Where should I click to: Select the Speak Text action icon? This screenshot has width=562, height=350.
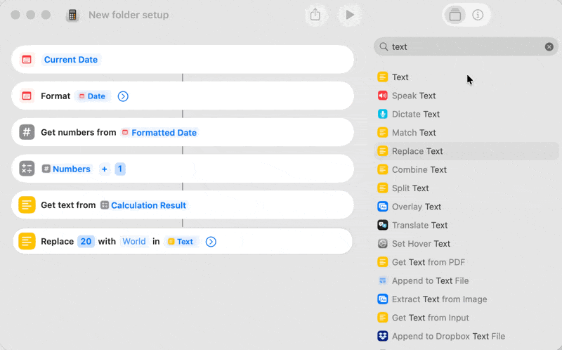pos(382,96)
